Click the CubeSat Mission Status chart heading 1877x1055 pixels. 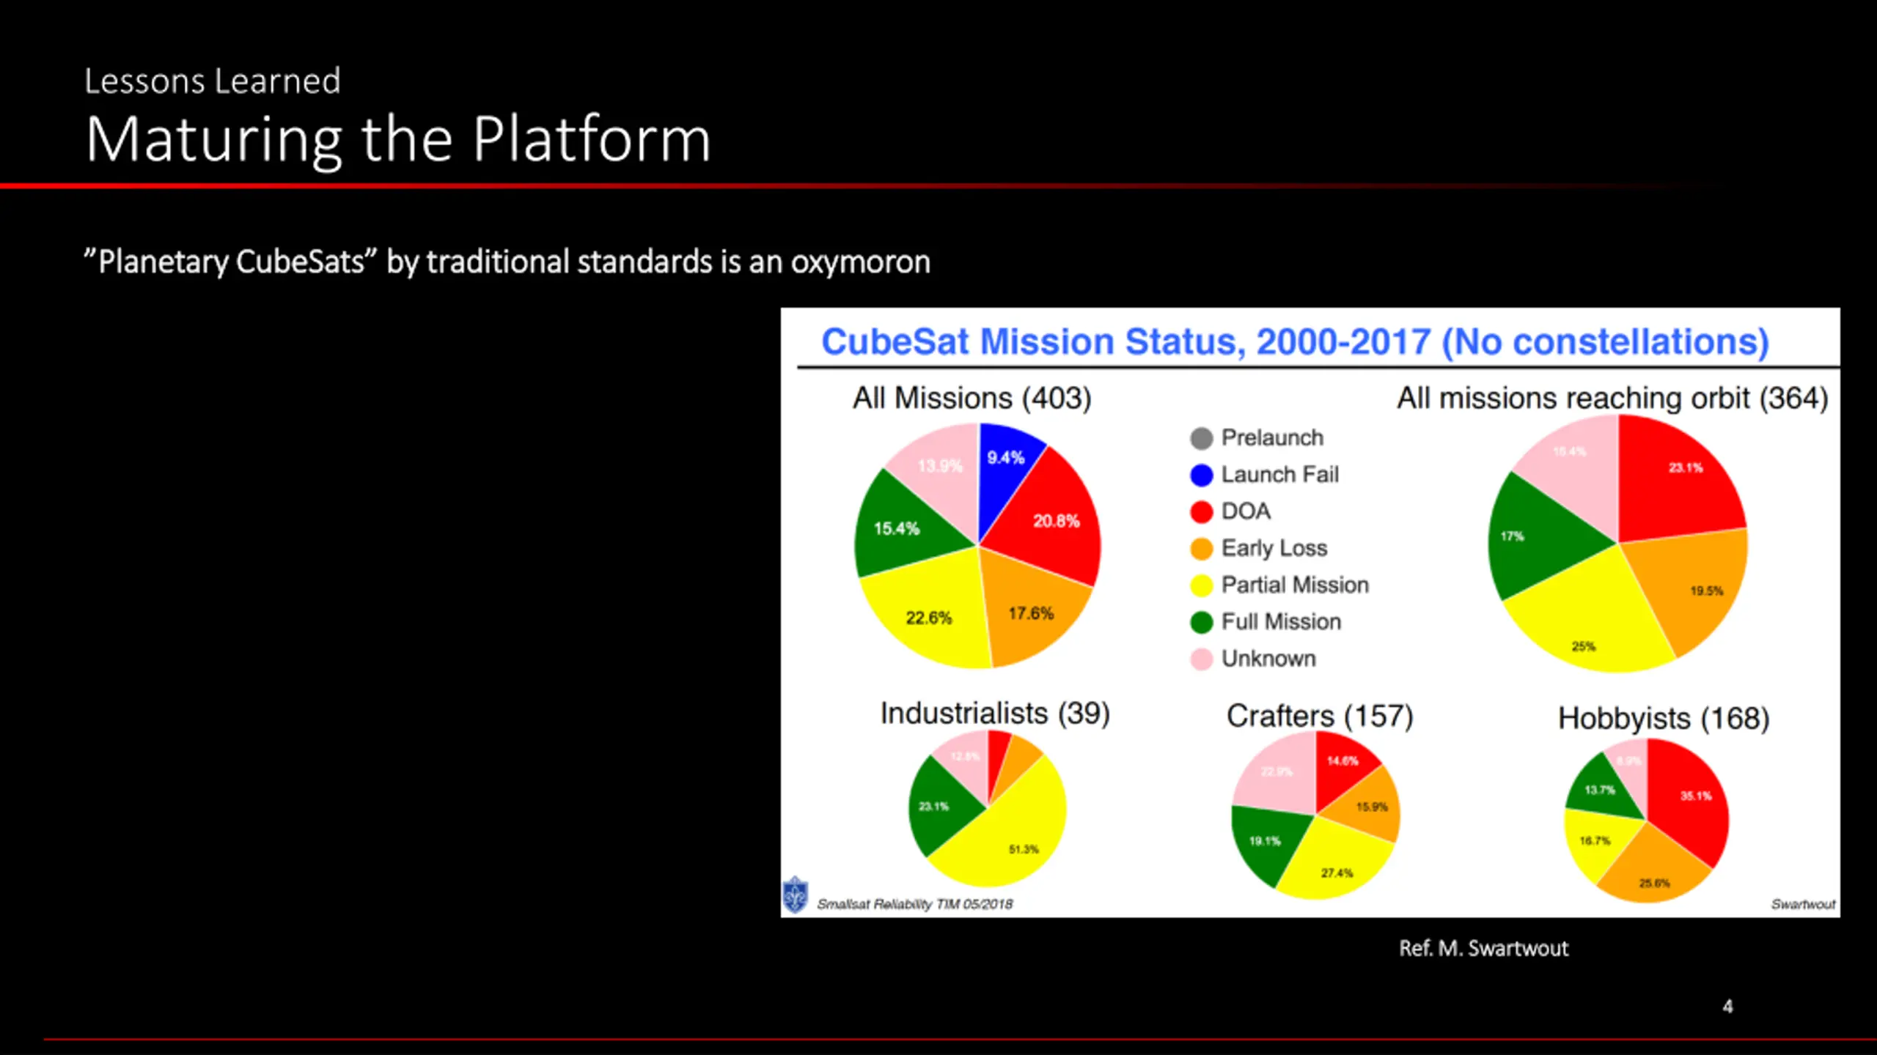click(1295, 342)
